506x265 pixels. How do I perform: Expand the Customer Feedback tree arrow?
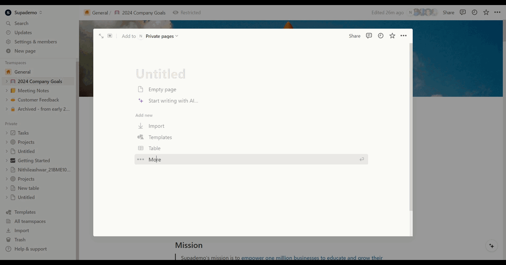[x=7, y=100]
